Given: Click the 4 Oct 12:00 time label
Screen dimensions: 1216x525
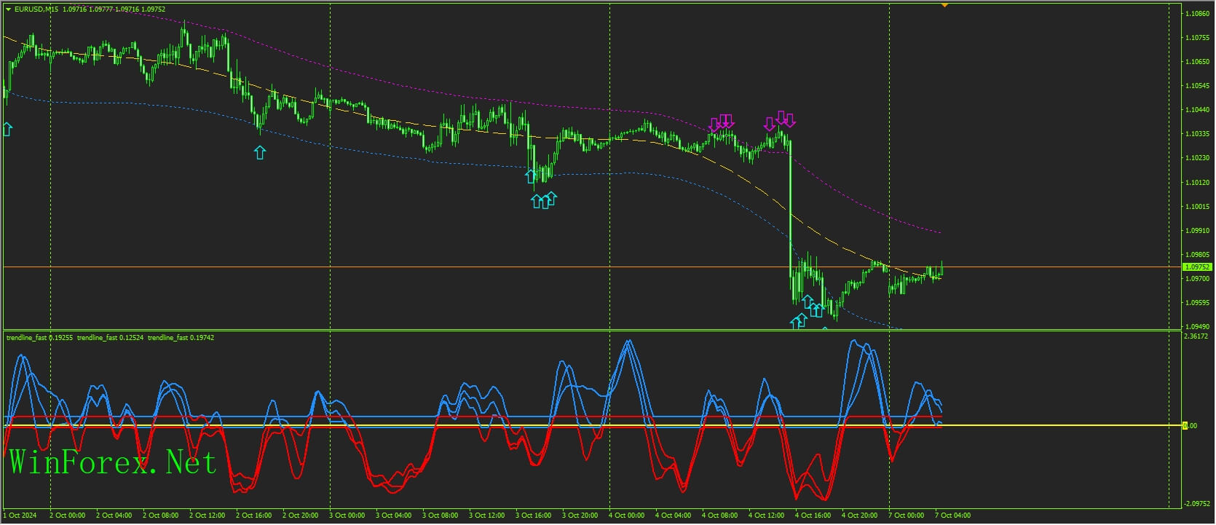Looking at the screenshot, I should pyautogui.click(x=766, y=516).
